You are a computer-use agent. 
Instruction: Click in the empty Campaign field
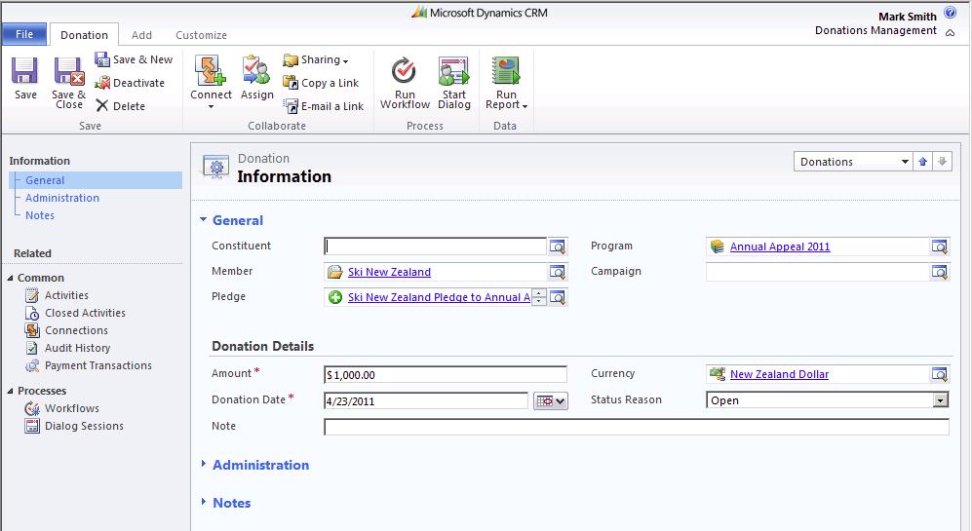pyautogui.click(x=817, y=272)
